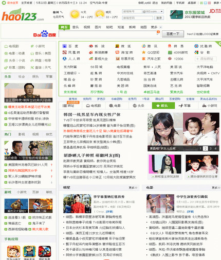The image size is (221, 260).
Task: Click the 添加网址 add site button
Action: (206, 58)
